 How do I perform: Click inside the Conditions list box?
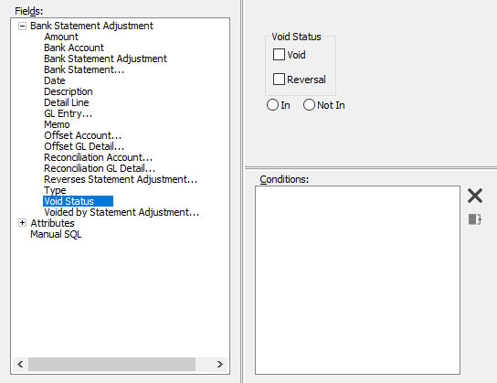coord(357,280)
